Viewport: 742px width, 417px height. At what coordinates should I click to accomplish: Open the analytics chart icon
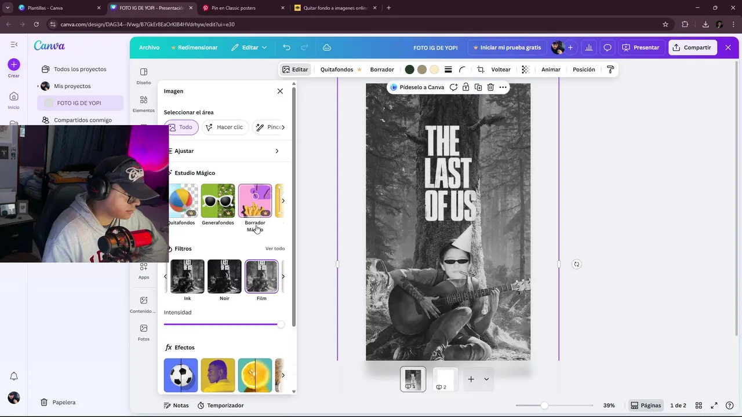pos(589,47)
